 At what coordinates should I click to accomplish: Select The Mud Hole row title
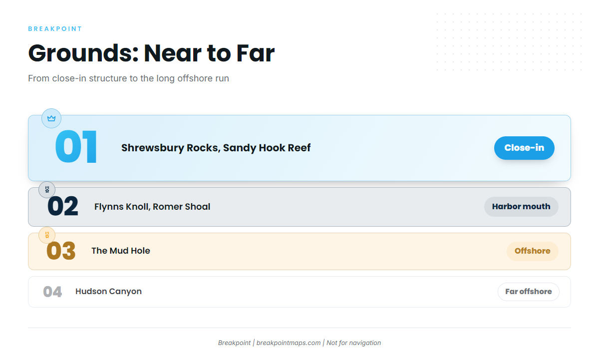coord(121,251)
